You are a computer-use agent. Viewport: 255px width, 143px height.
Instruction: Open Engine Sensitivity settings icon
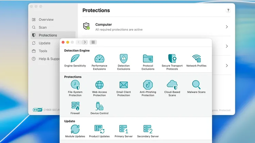pyautogui.click(x=75, y=58)
